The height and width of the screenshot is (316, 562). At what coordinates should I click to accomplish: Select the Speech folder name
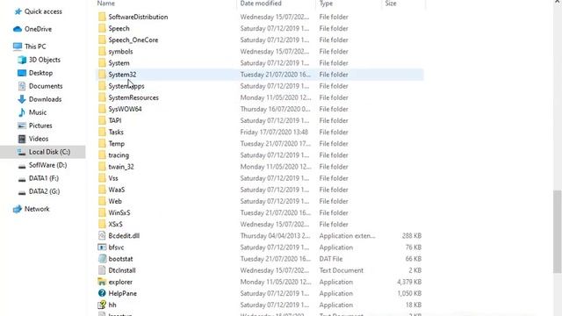coord(119,28)
